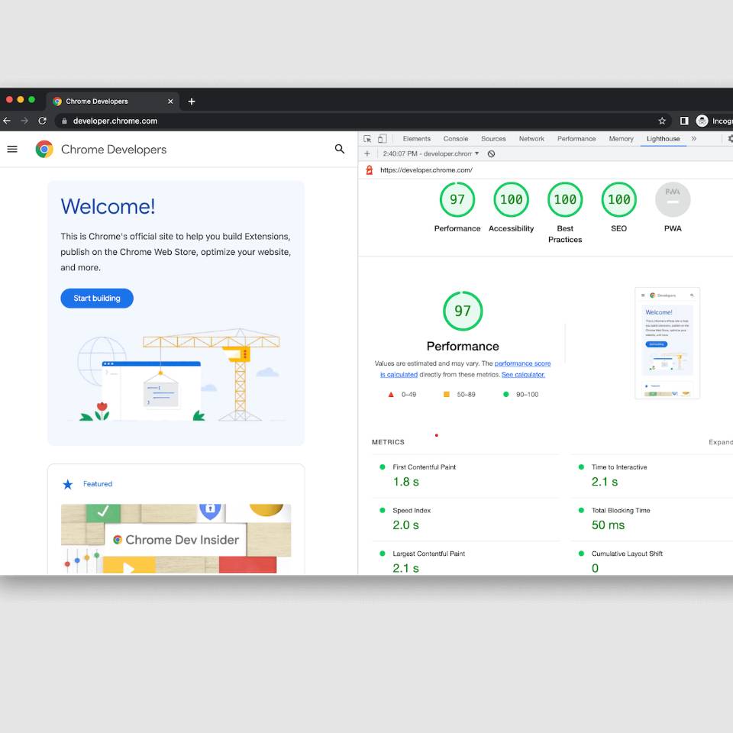Open the Incognito profile icon
The width and height of the screenshot is (733, 733).
tap(702, 121)
